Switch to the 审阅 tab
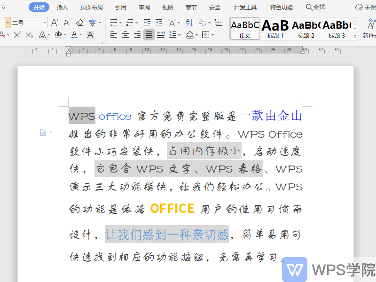 point(144,8)
